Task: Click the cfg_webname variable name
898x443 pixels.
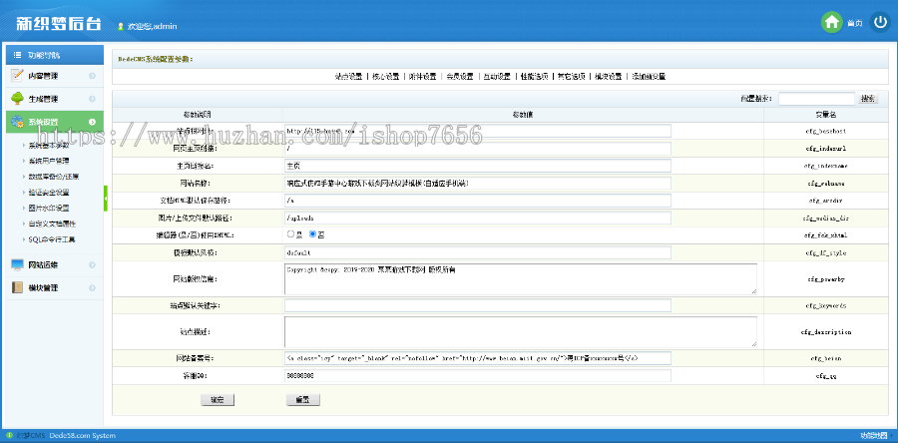Action: coord(826,184)
